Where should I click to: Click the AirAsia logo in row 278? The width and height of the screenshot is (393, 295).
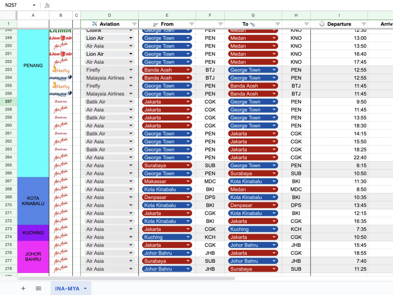pyautogui.click(x=61, y=269)
